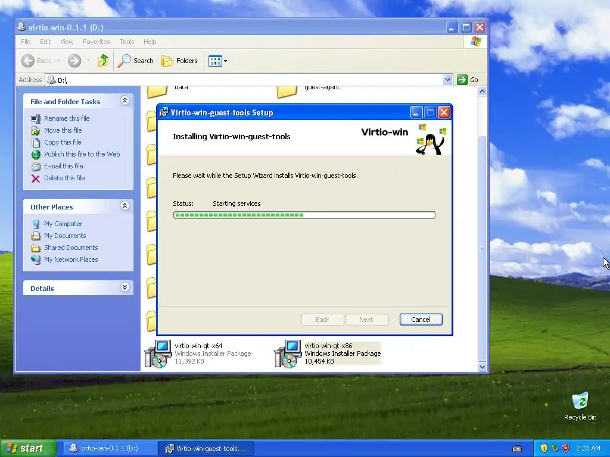This screenshot has width=610, height=457.
Task: Click the Start button
Action: [x=27, y=448]
